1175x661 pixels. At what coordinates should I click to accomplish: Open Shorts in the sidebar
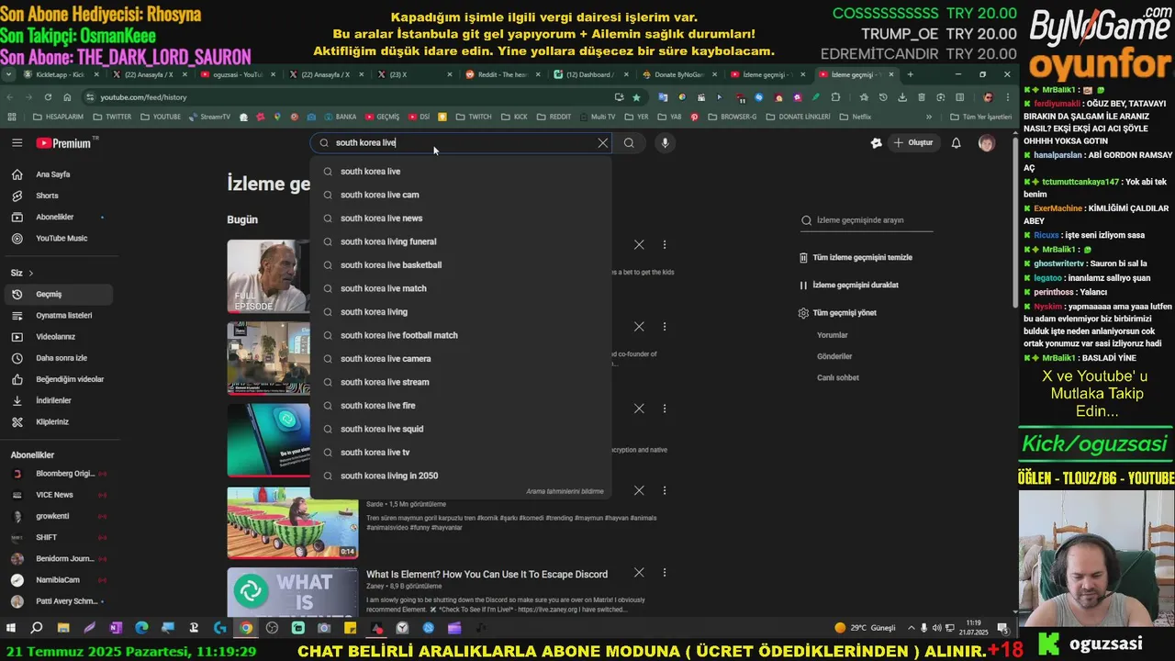[57, 196]
